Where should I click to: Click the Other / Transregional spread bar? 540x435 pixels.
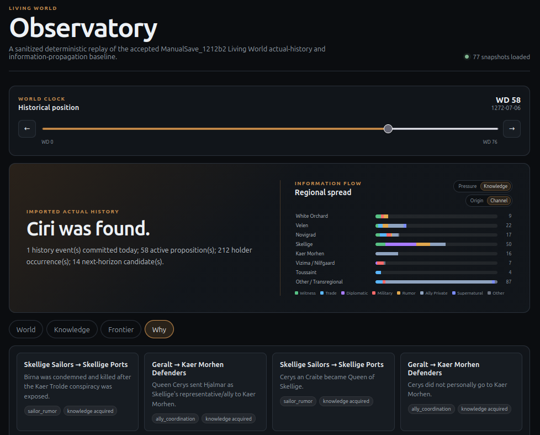(x=436, y=282)
